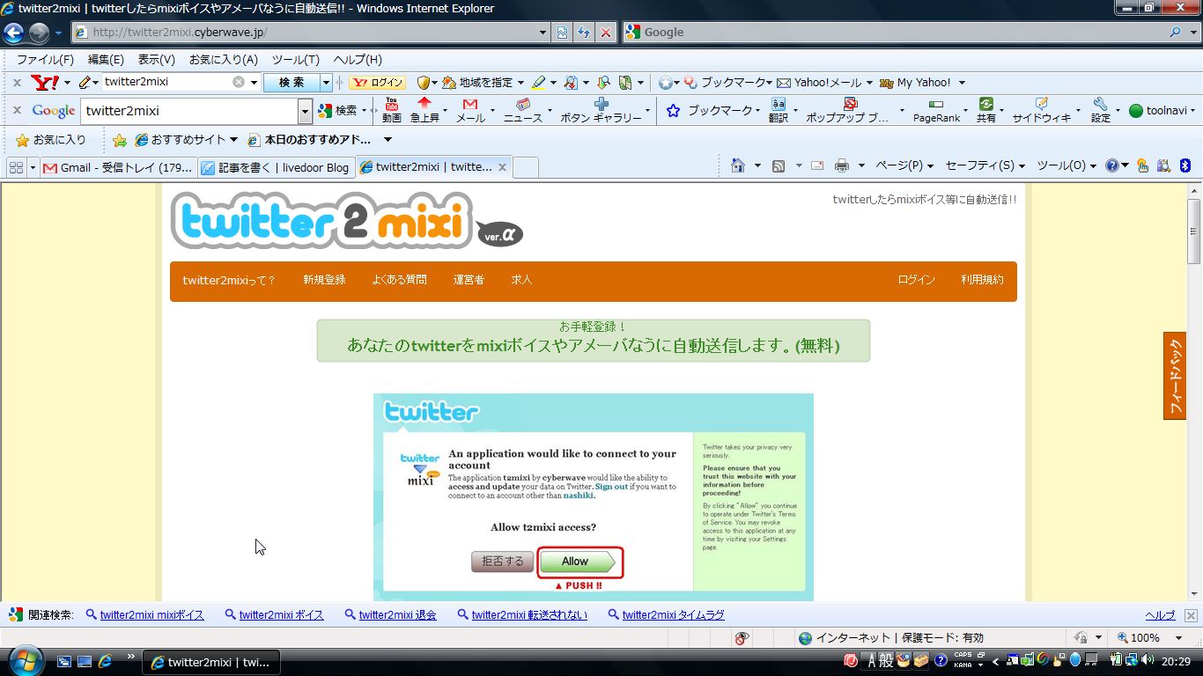Click the ログイン link in the orange nav bar
The height and width of the screenshot is (676, 1203).
[x=916, y=280]
